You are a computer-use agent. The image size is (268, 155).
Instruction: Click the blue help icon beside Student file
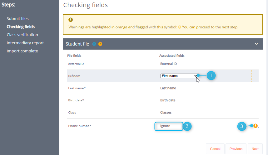[94, 44]
